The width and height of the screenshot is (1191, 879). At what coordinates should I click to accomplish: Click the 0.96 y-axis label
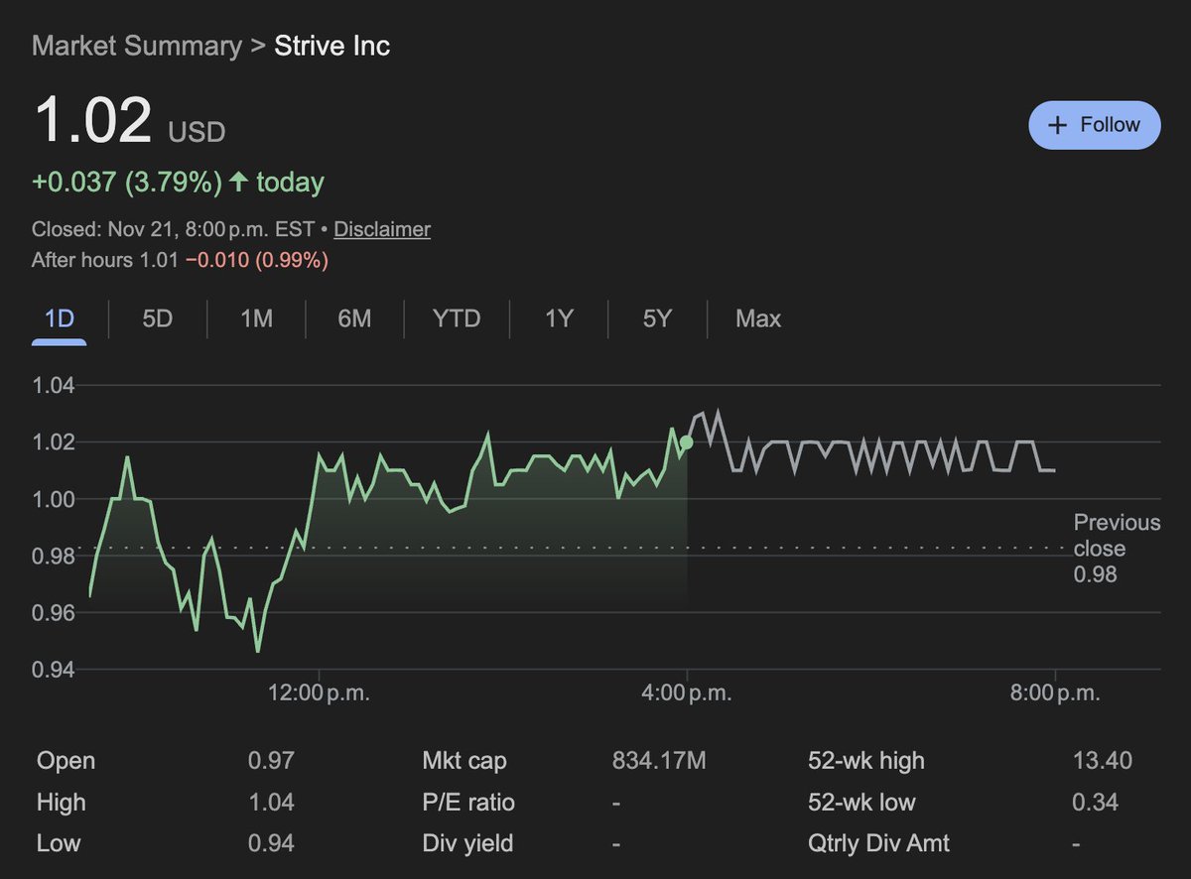[x=56, y=612]
